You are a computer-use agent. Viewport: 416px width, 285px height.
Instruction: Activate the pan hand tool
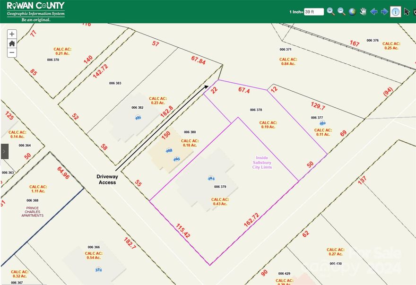pyautogui.click(x=363, y=11)
